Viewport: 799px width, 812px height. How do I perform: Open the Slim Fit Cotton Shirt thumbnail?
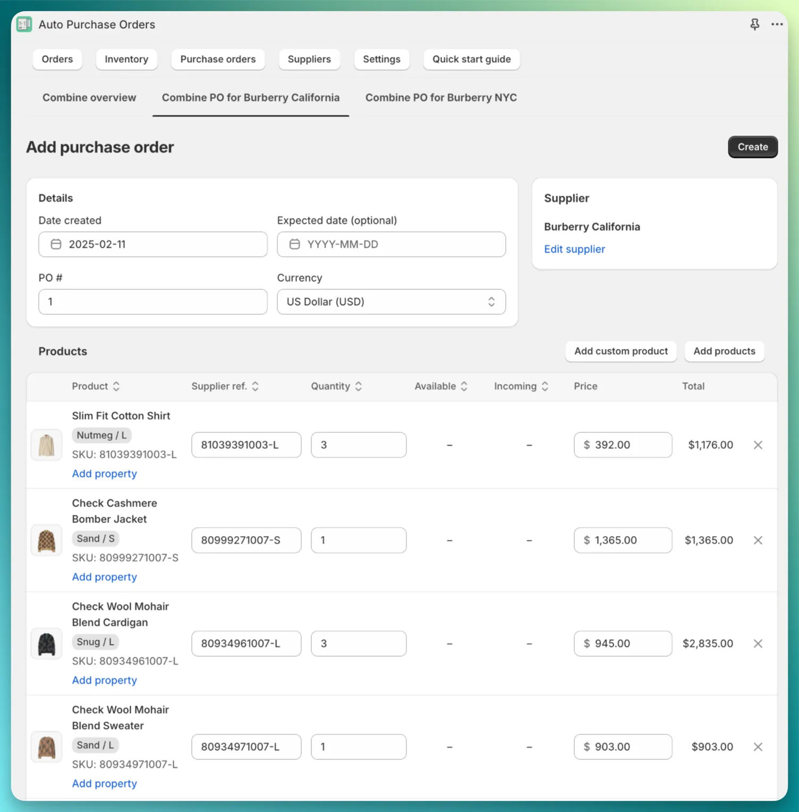[46, 445]
